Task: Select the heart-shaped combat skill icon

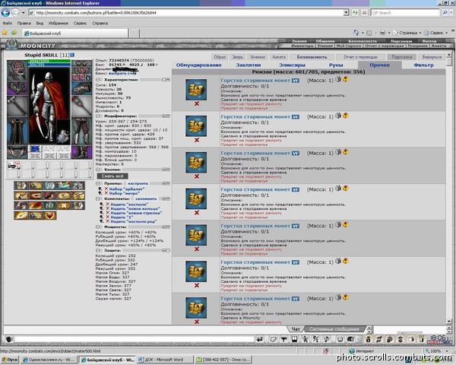Action: click(49, 215)
